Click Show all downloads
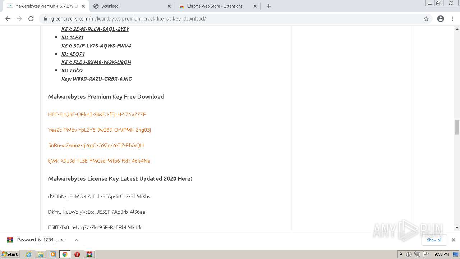Viewport: 460px width, 259px height. tap(434, 240)
